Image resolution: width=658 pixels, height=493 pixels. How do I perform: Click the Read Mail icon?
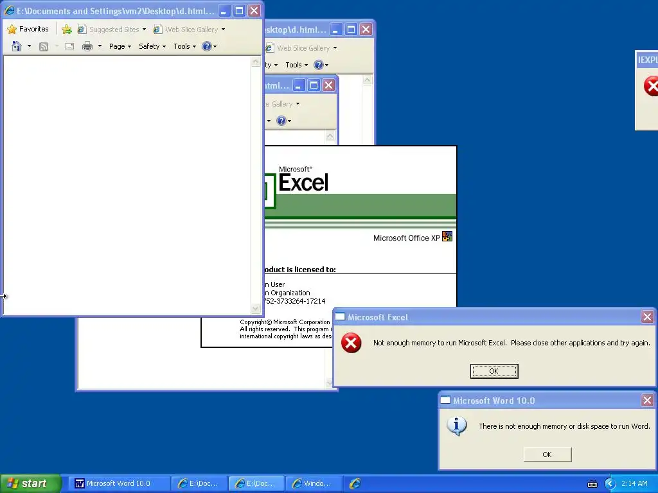click(69, 46)
